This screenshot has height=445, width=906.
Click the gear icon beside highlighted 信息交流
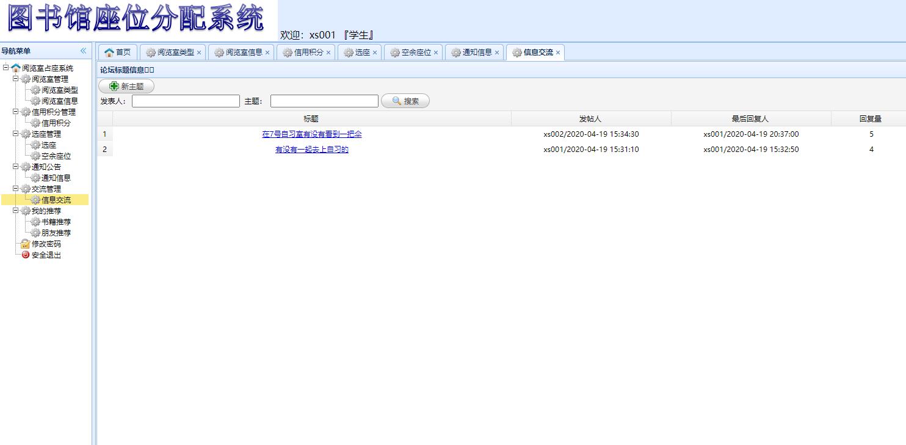coord(34,200)
